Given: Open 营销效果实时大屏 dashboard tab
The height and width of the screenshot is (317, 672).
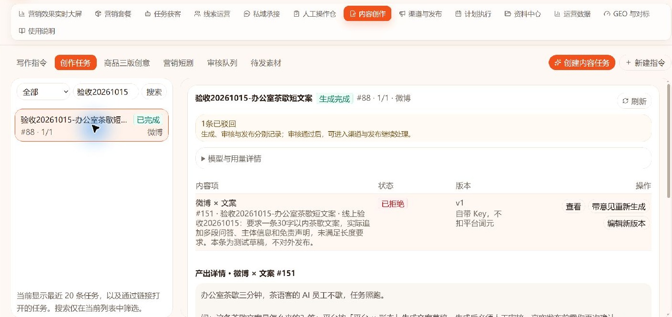Looking at the screenshot, I should pos(50,14).
